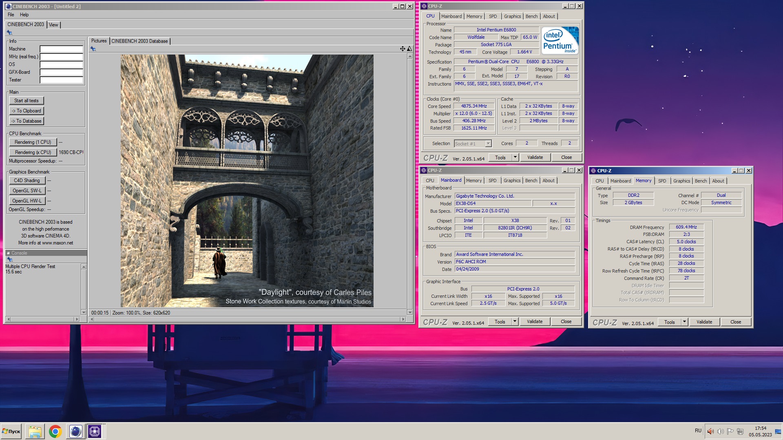
Task: Launch Google Chrome from the taskbar
Action: click(x=55, y=431)
